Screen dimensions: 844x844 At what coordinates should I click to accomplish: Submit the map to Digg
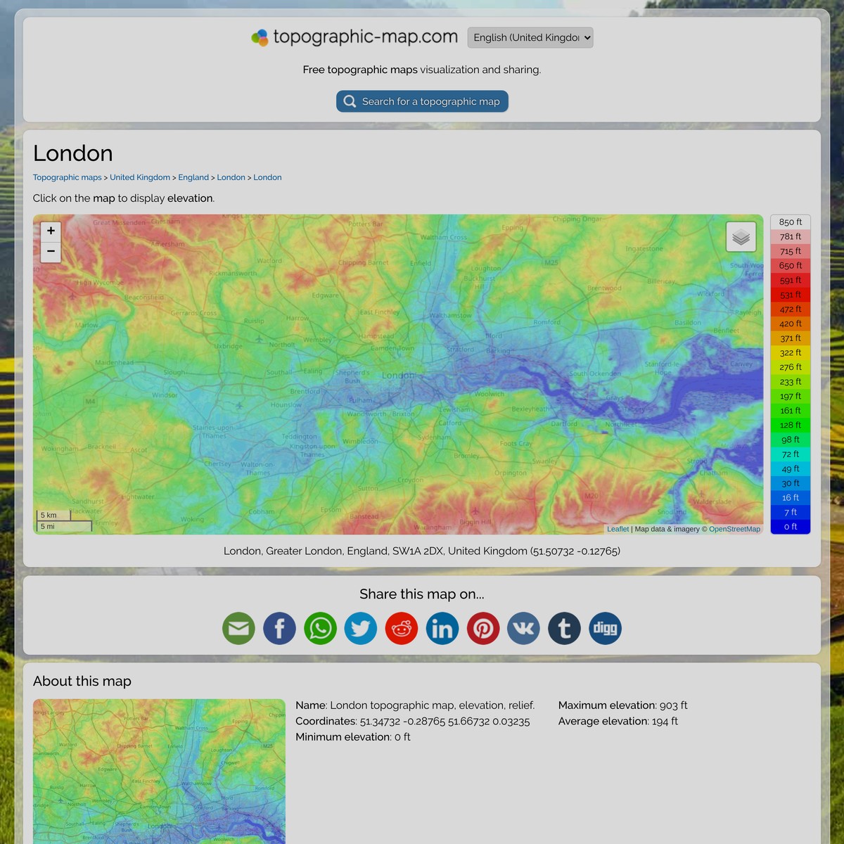(x=605, y=627)
